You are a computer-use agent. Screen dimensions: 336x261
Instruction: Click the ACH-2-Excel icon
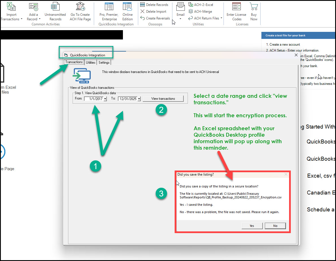190,5
